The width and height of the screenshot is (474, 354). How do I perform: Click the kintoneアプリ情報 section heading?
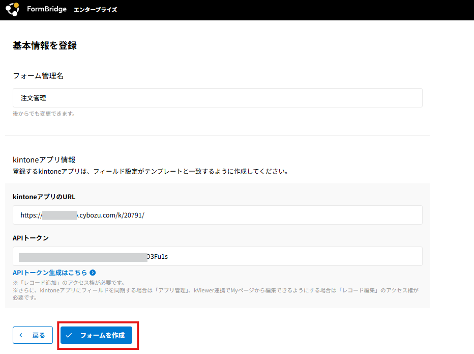click(44, 160)
